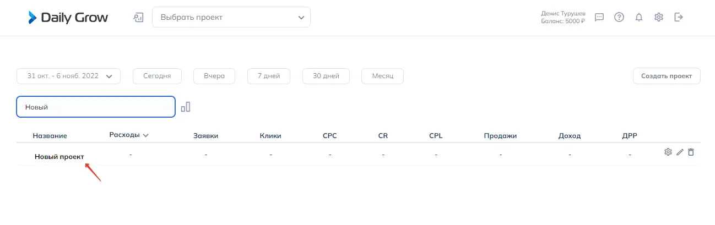Click the Daily Grow logo
Screen dimensions: 715x225
[68, 18]
